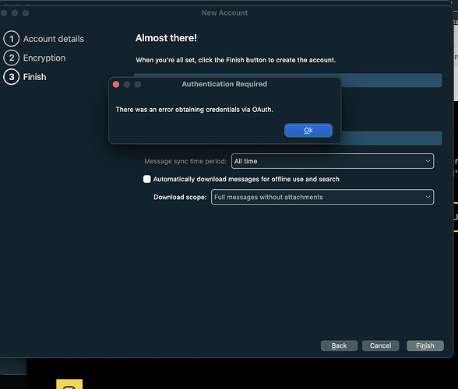Click the step 3 circle icon
This screenshot has height=389, width=458.
coord(12,77)
